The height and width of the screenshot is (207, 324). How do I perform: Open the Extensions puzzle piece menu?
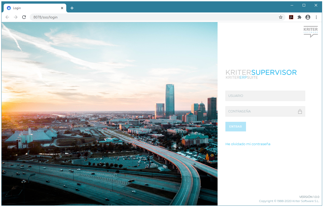[299, 17]
